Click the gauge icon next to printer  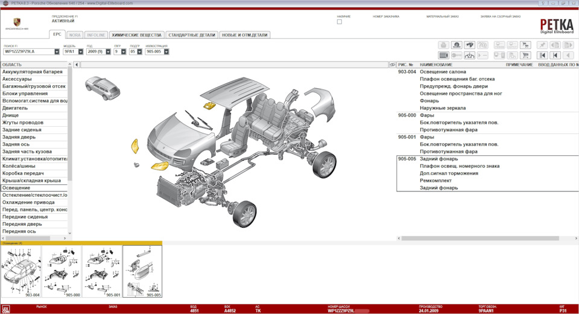click(x=457, y=45)
